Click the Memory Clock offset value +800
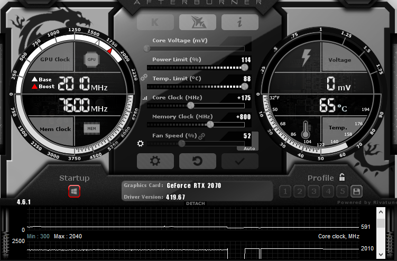397x261 pixels. pos(243,117)
